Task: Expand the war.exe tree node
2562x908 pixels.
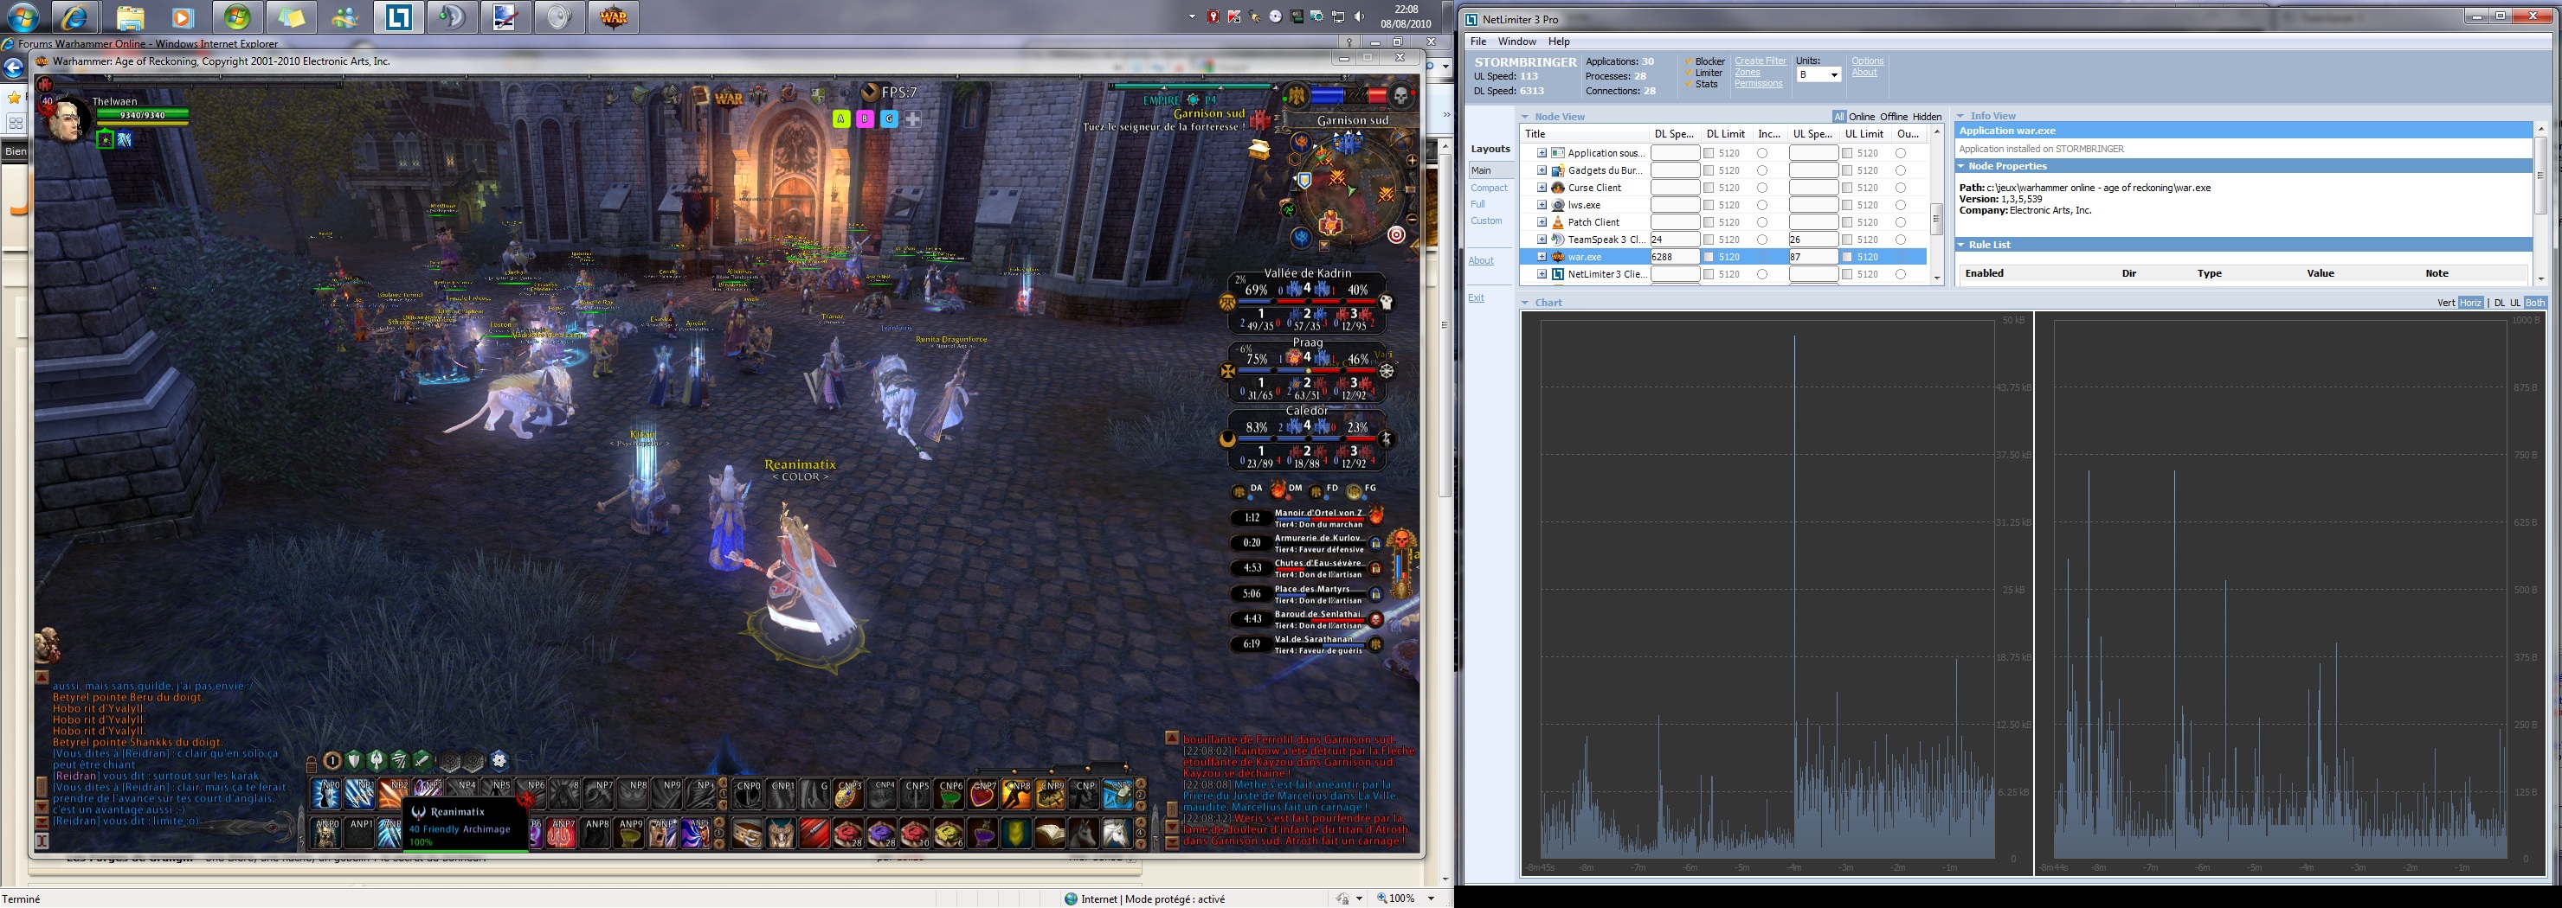Action: [1542, 258]
